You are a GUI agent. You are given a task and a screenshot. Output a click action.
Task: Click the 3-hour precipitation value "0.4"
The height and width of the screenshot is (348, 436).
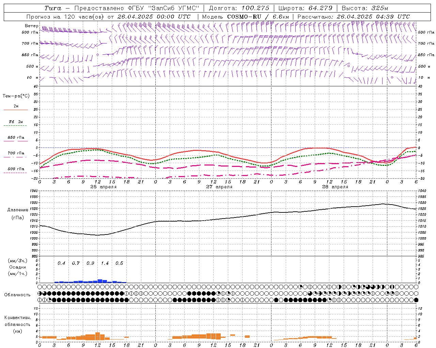tap(61, 263)
